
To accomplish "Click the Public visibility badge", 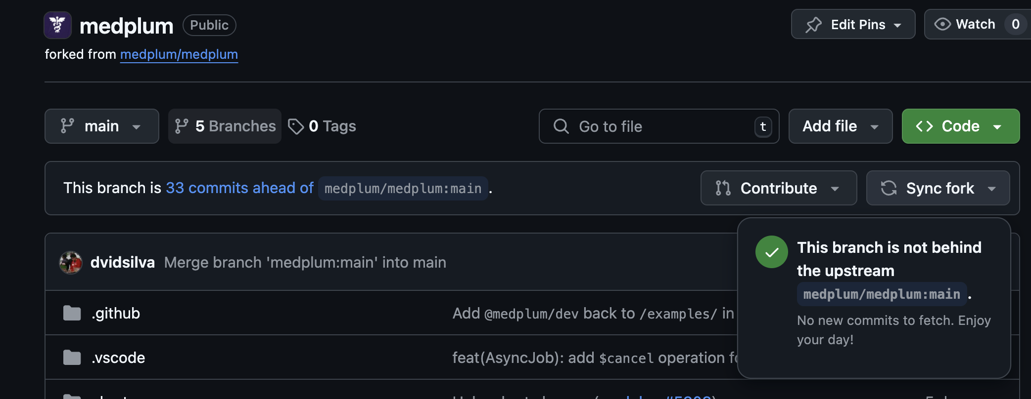I will click(x=209, y=25).
